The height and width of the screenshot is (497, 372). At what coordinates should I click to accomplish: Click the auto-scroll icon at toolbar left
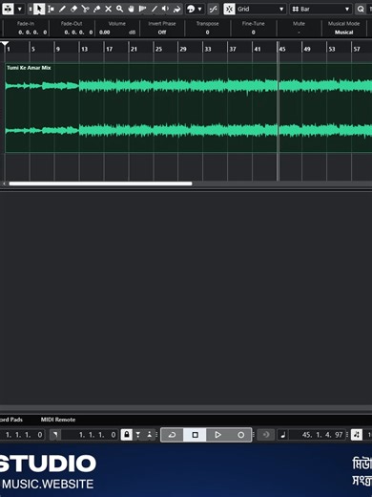pyautogui.click(x=8, y=9)
